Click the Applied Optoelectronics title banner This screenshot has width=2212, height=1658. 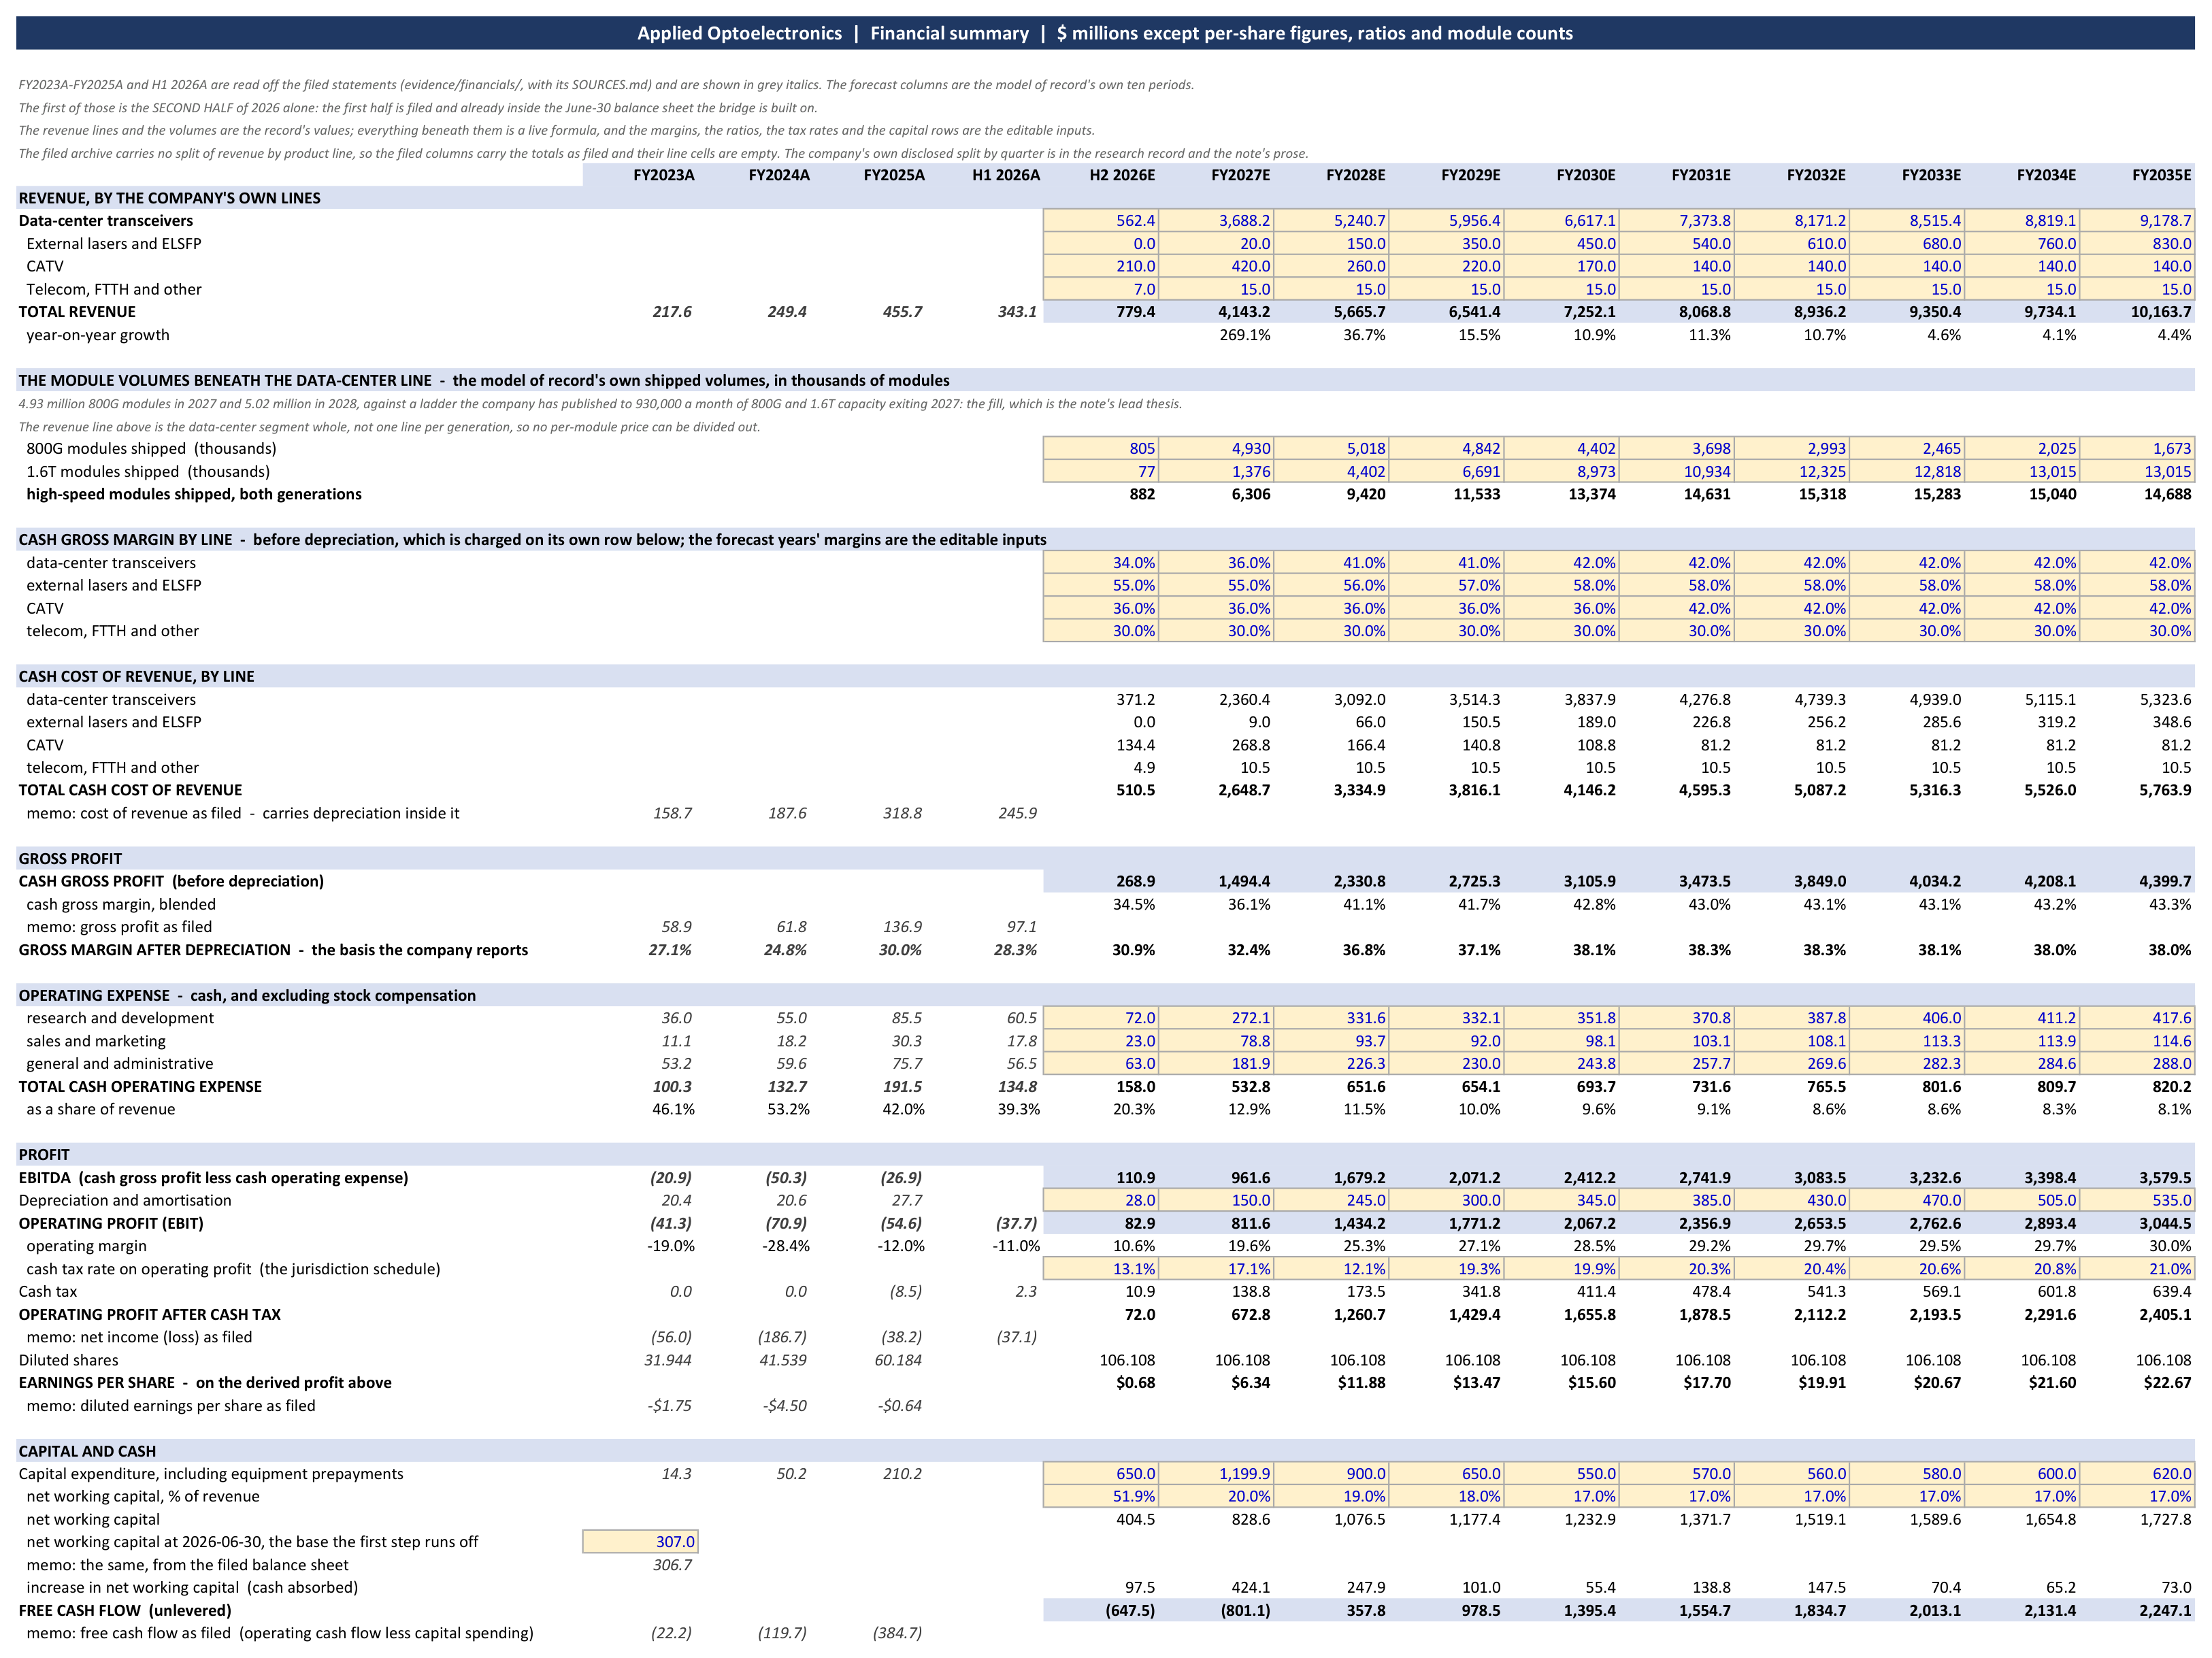point(1105,33)
